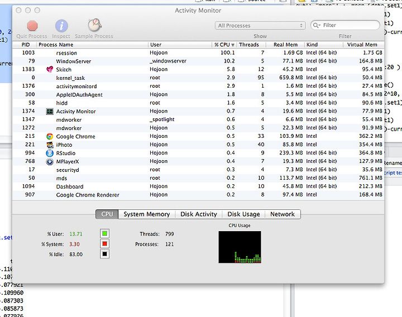Image resolution: width=402 pixels, height=317 pixels.
Task: Click the Inspect info icon
Action: coord(61,26)
